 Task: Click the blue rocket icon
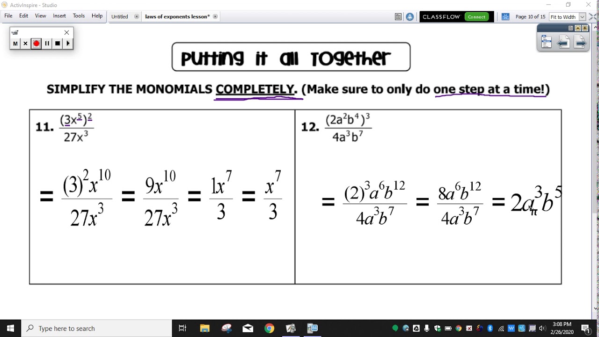pos(410,17)
